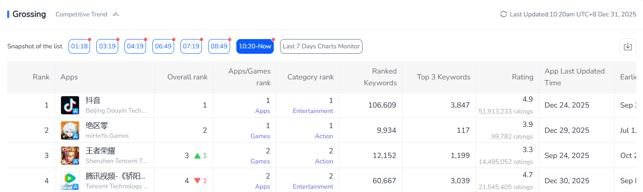Click the Apps rank link for 腾讯视频

262,187
